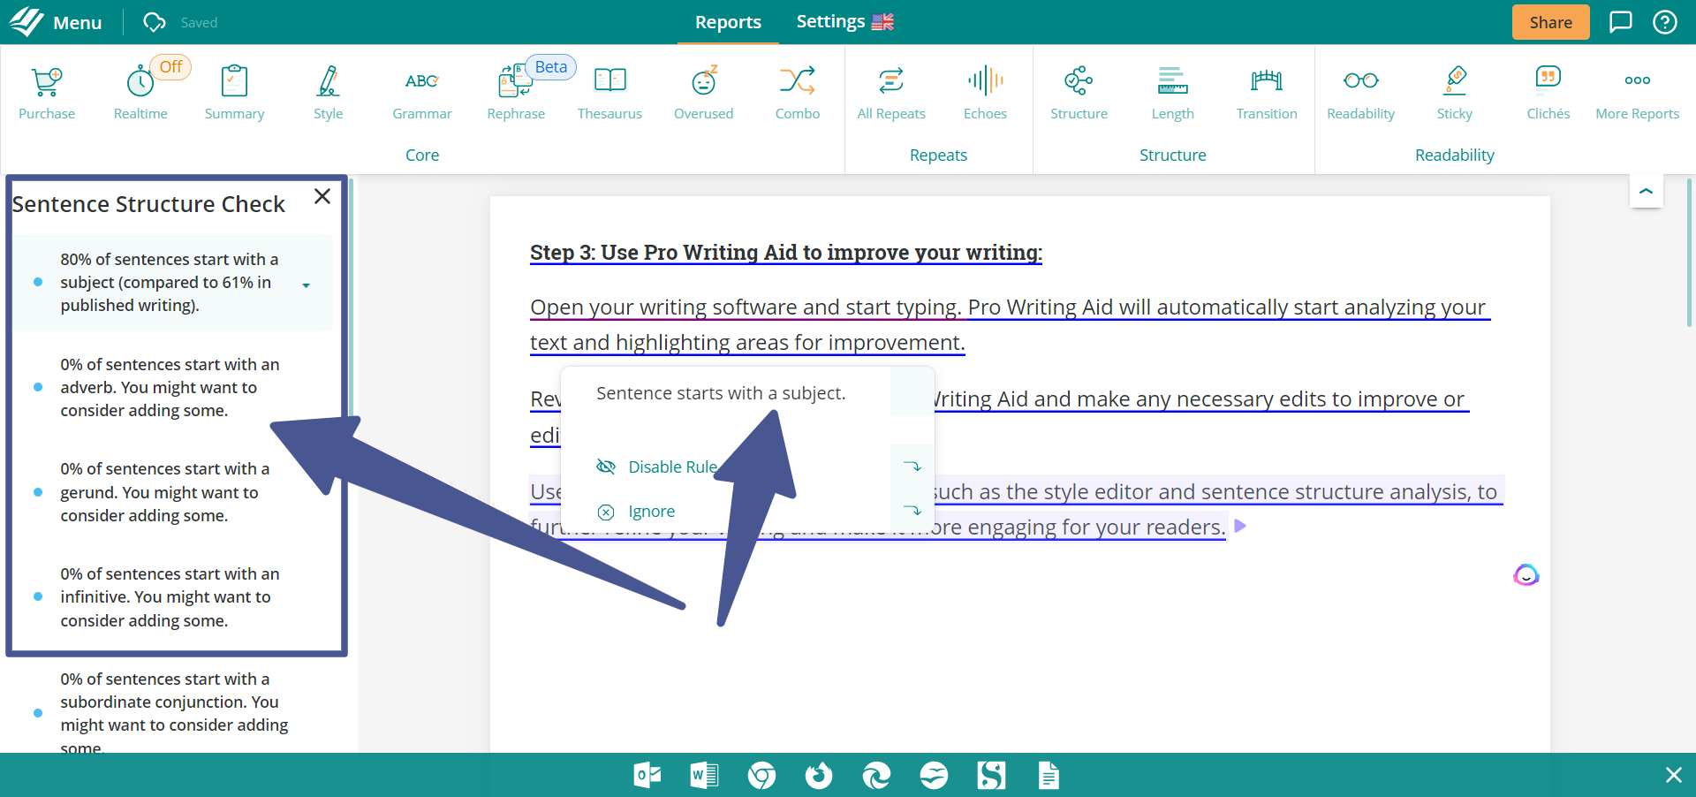This screenshot has width=1696, height=797.
Task: Switch to the Reports tab
Action: (728, 22)
